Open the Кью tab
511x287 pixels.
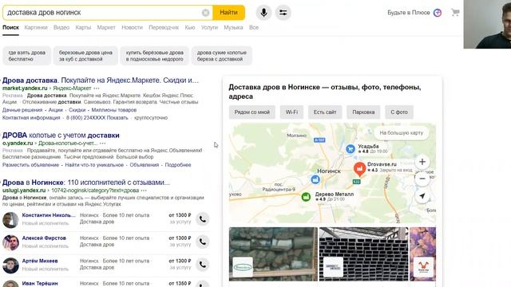pos(190,28)
